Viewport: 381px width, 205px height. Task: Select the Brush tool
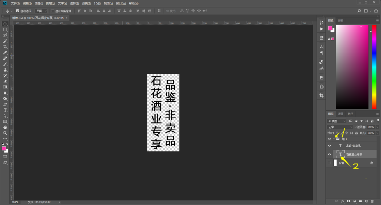pyautogui.click(x=5, y=64)
